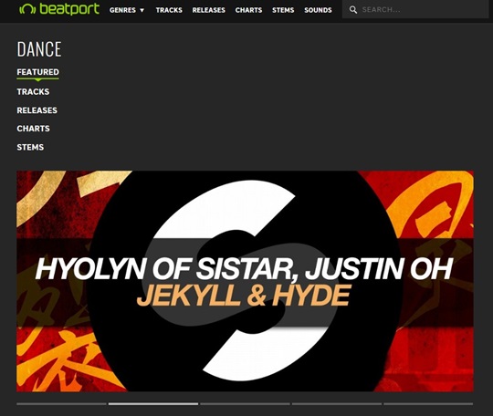Open the Jekyll & Hyde featured banner
The width and height of the screenshot is (493, 416).
(x=245, y=281)
